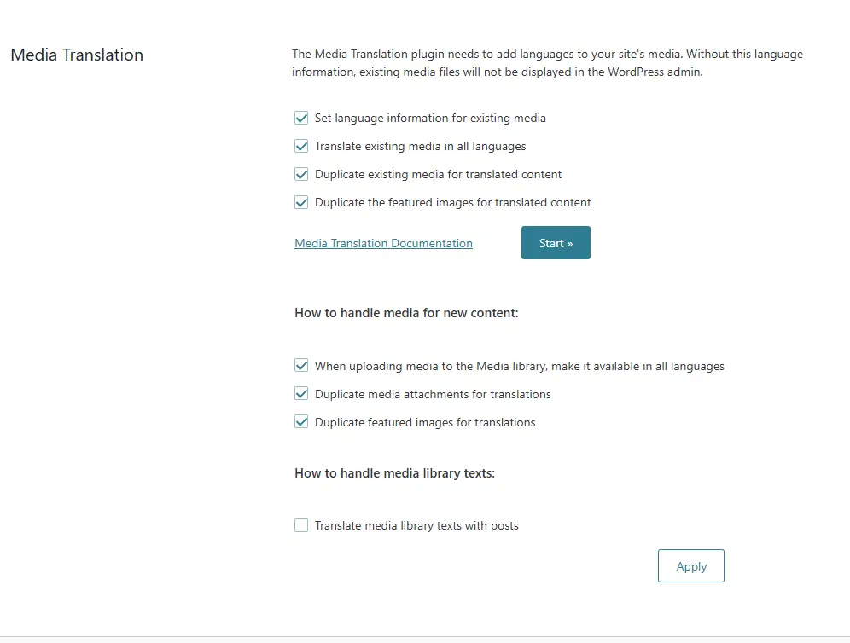Toggle Duplicate media attachments for translations checkbox

click(x=301, y=394)
